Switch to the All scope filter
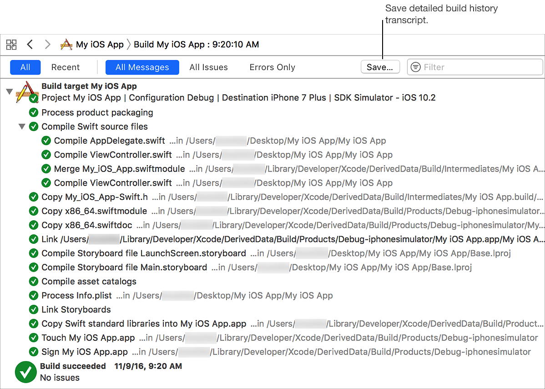Viewport: 545px width, 389px height. 25,67
